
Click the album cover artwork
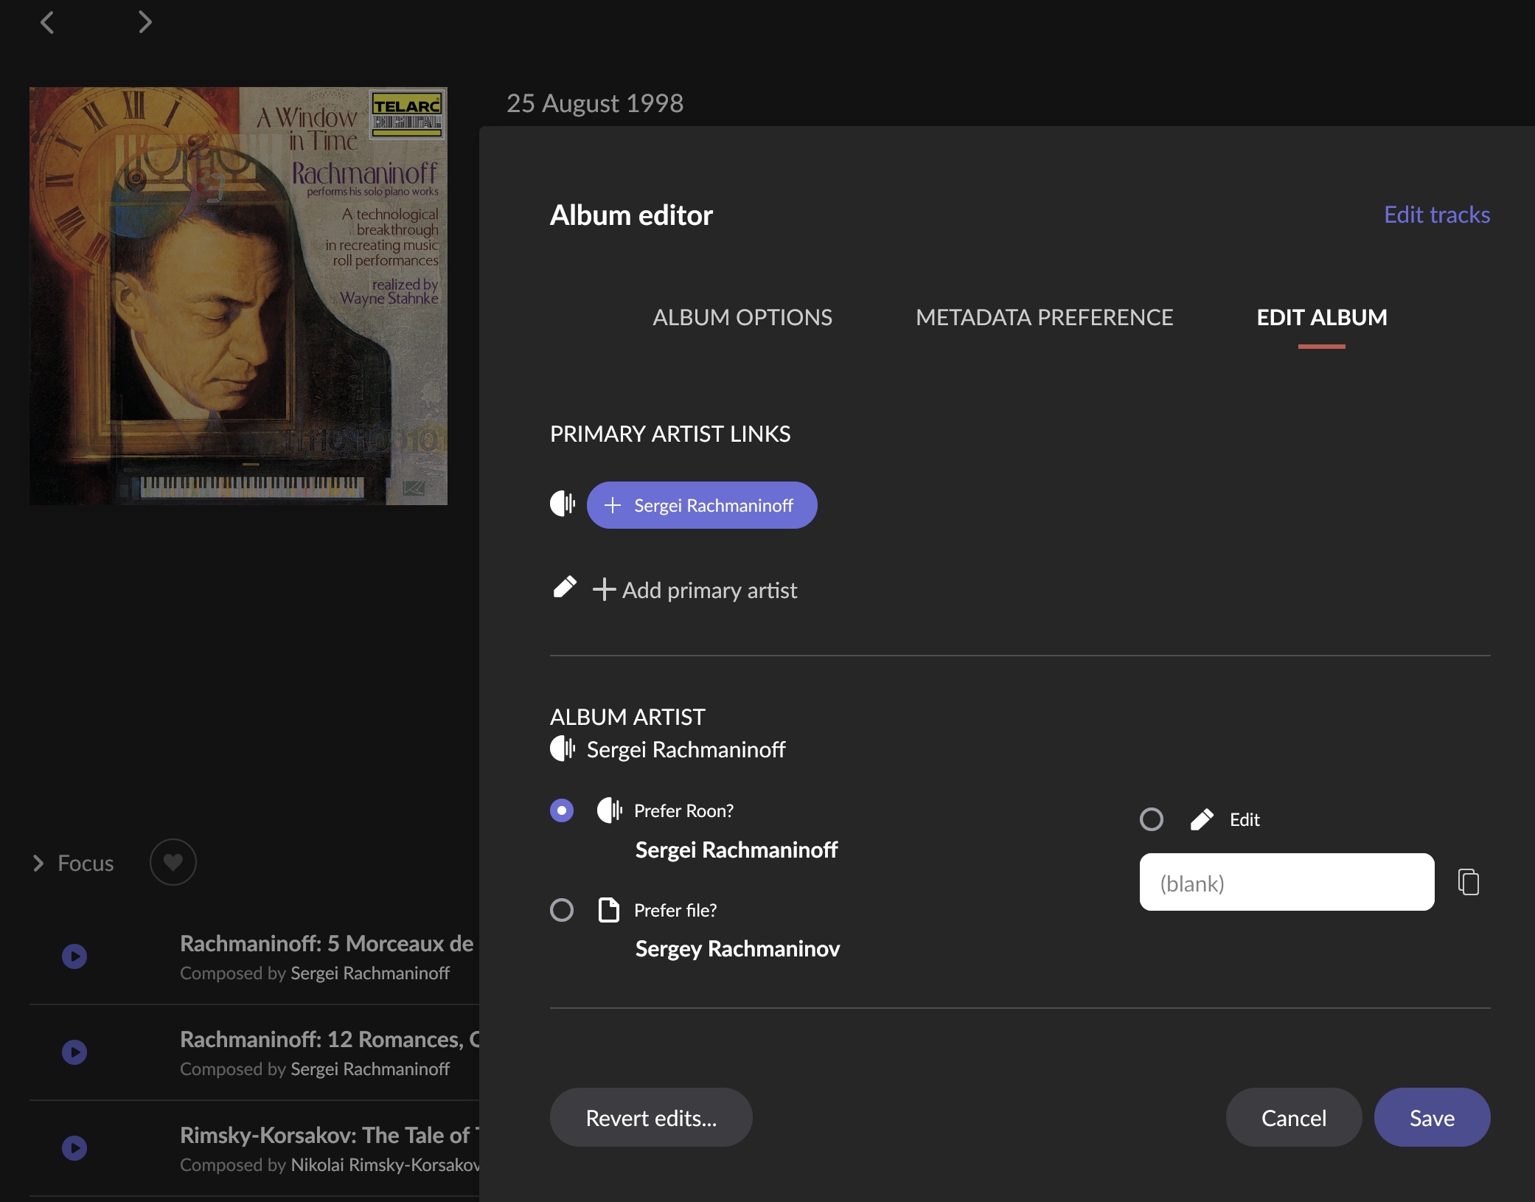[x=238, y=296]
